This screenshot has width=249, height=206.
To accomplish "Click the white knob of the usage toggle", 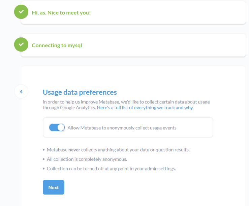I will pos(61,127).
